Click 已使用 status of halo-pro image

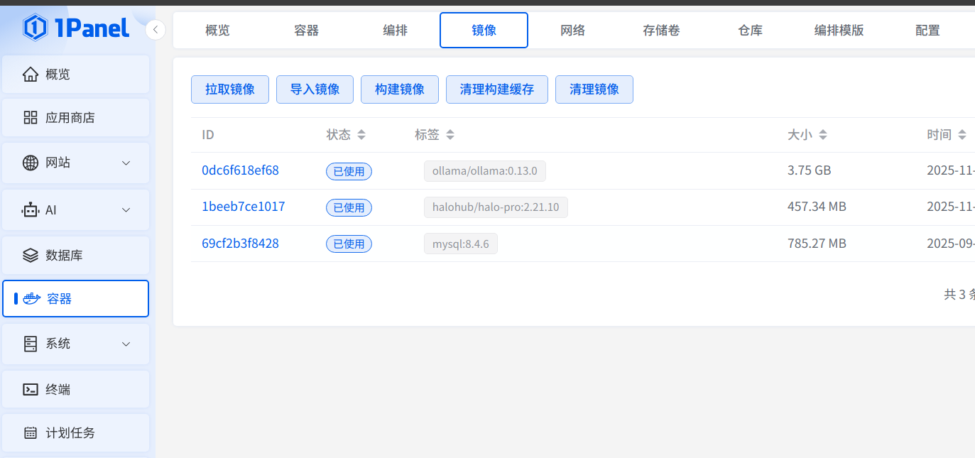pos(349,207)
